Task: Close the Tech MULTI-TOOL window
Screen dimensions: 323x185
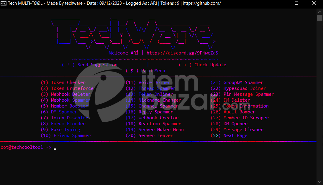Action: point(314,3)
